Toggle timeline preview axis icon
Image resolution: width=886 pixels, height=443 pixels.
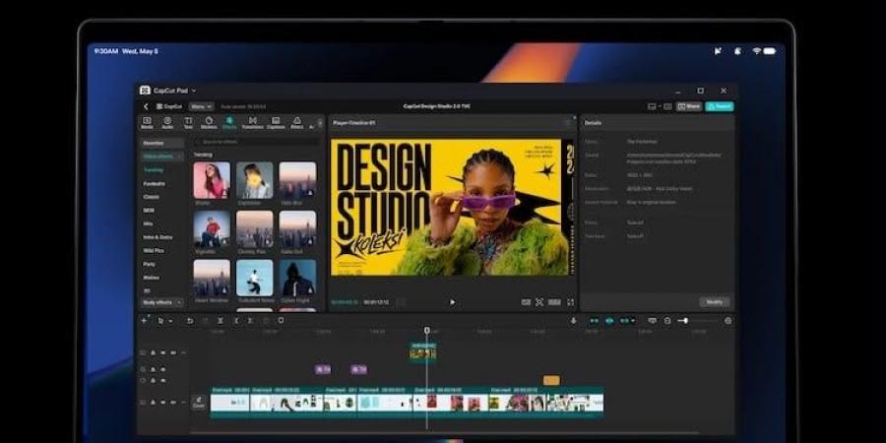coord(652,320)
